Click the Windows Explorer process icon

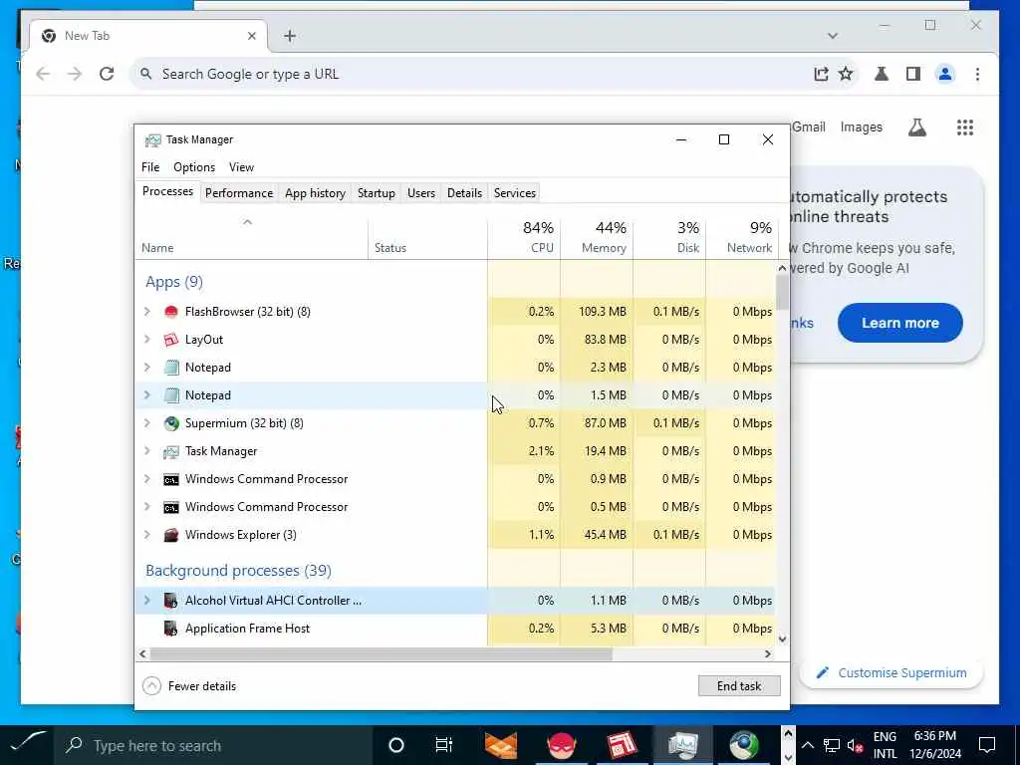click(171, 535)
